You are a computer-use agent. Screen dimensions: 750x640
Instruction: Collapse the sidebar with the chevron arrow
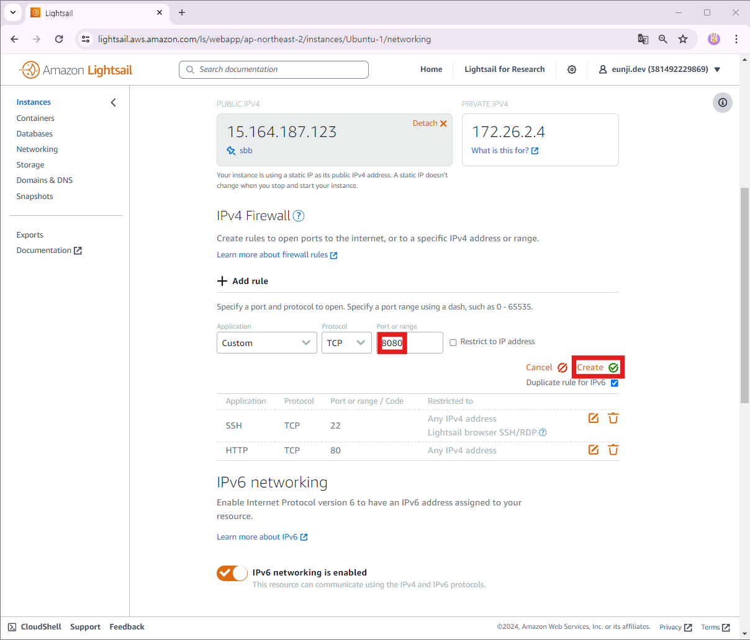pyautogui.click(x=113, y=102)
